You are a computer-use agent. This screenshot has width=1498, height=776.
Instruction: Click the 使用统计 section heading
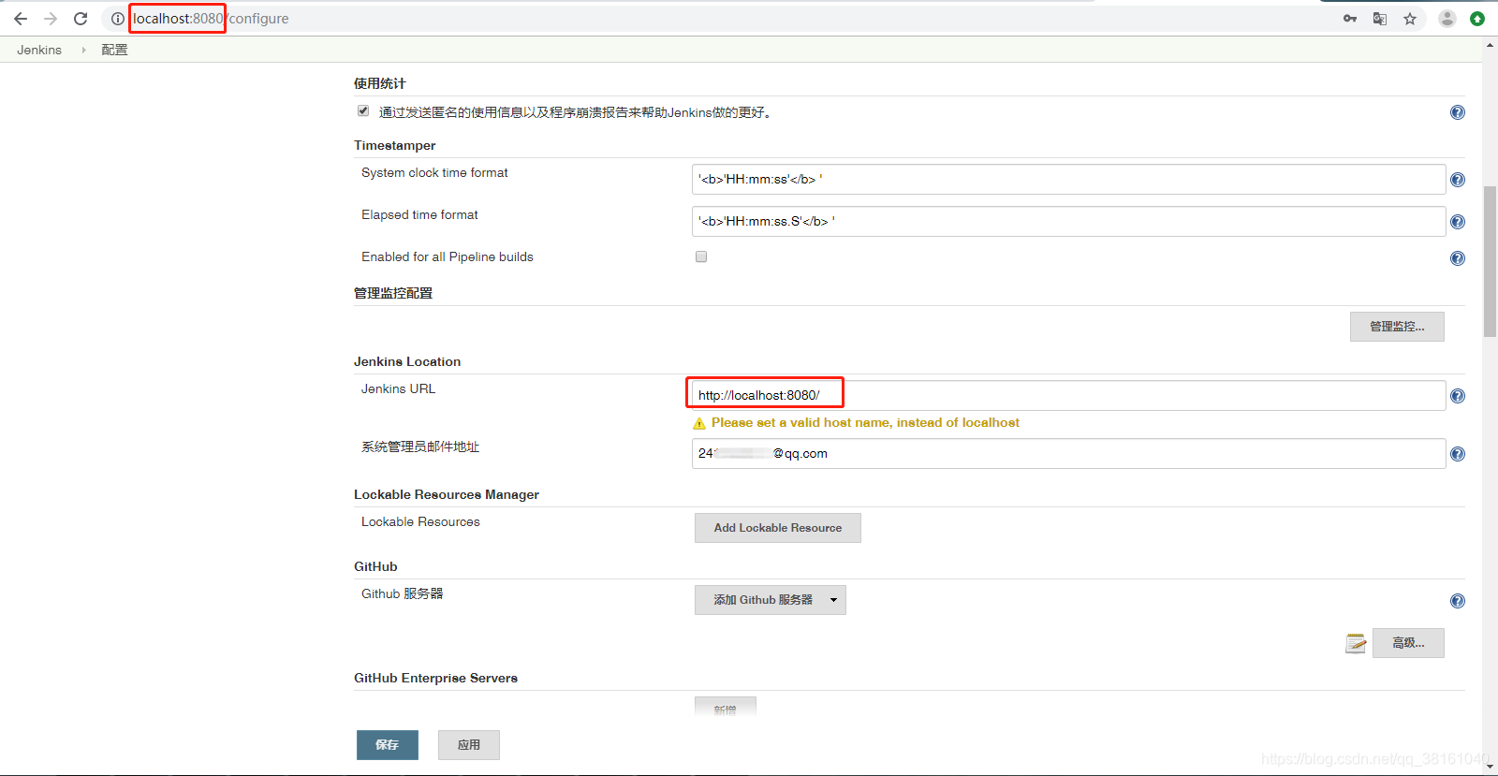pos(380,83)
